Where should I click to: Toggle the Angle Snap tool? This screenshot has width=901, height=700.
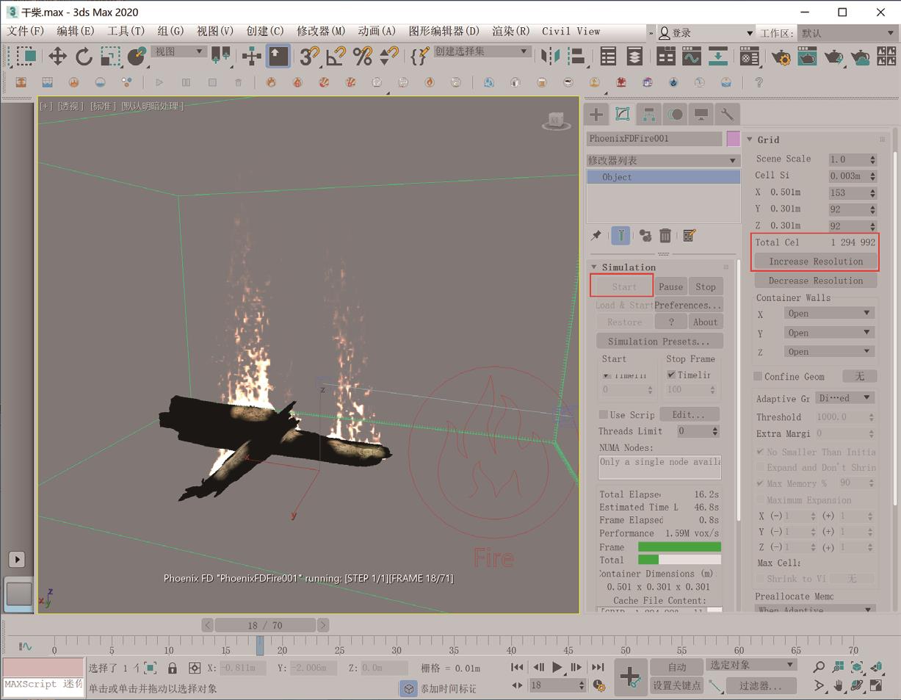coord(336,57)
